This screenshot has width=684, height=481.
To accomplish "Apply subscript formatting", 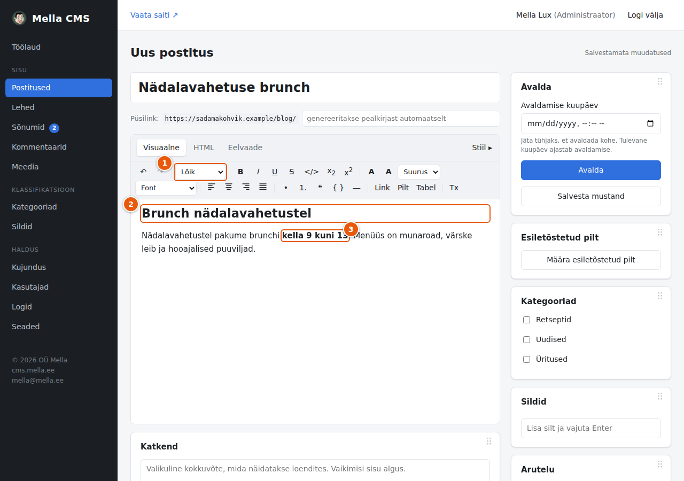I will pos(331,172).
